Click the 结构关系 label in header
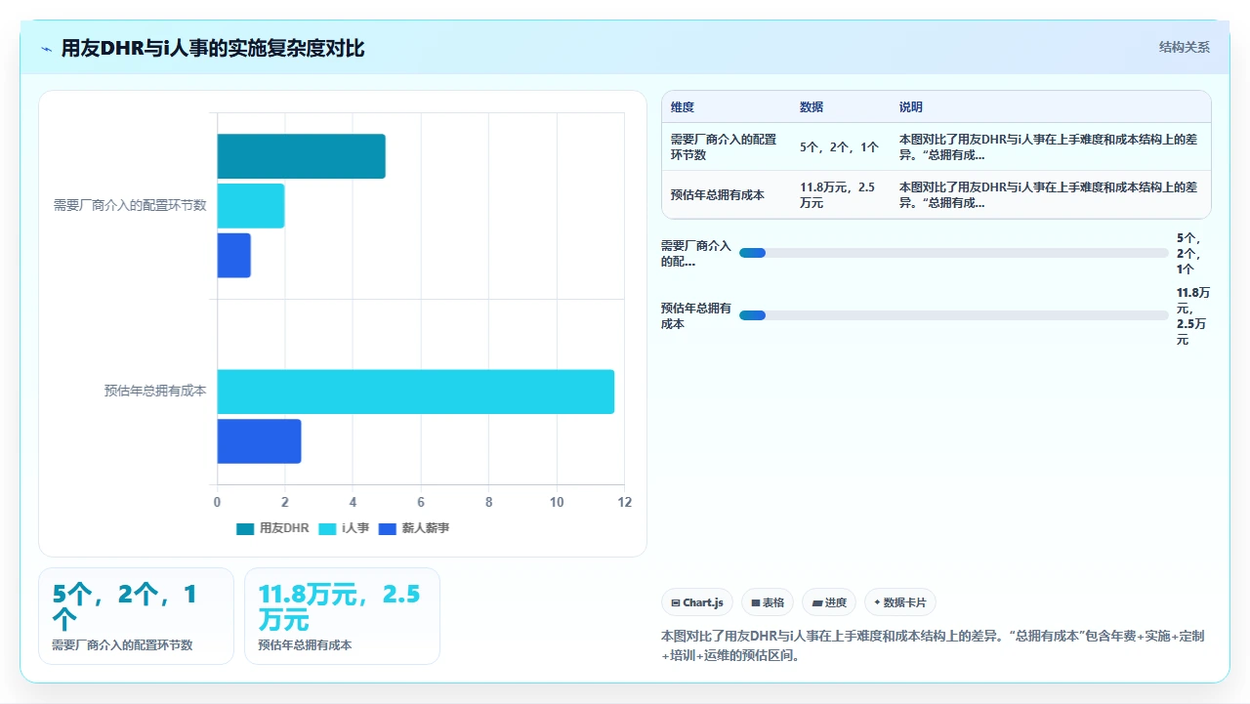1250x704 pixels. (x=1185, y=47)
